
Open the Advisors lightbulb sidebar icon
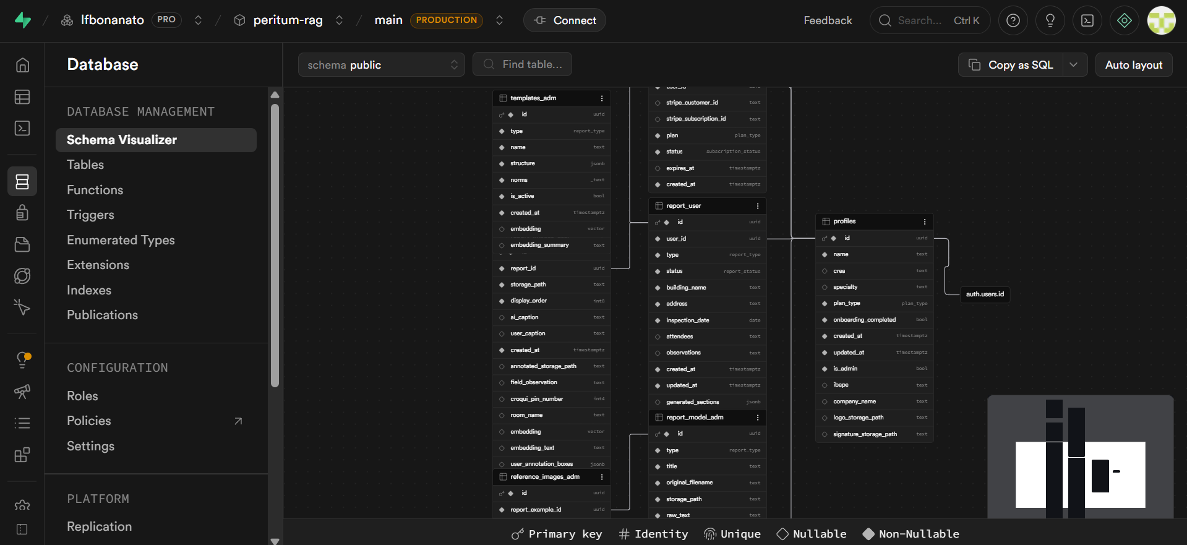click(22, 359)
